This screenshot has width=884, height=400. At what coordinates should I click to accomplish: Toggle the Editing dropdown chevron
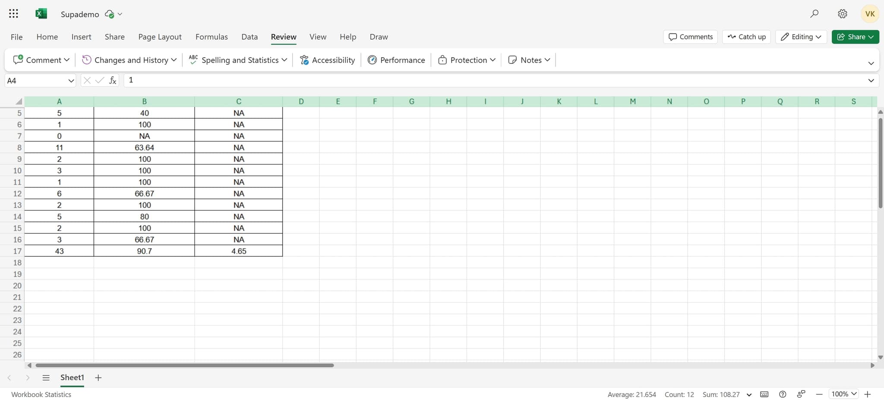click(818, 37)
